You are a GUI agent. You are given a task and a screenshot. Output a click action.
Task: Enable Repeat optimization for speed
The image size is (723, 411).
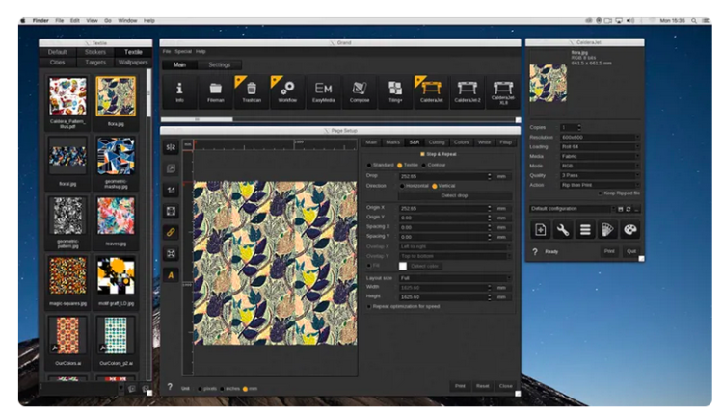(x=369, y=306)
